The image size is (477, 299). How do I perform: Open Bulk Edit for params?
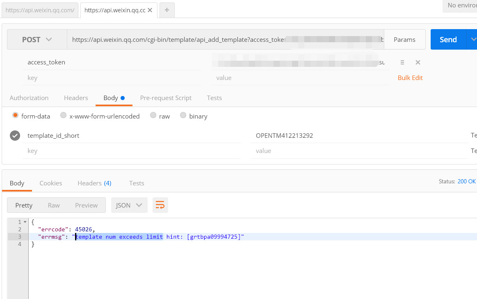[410, 78]
